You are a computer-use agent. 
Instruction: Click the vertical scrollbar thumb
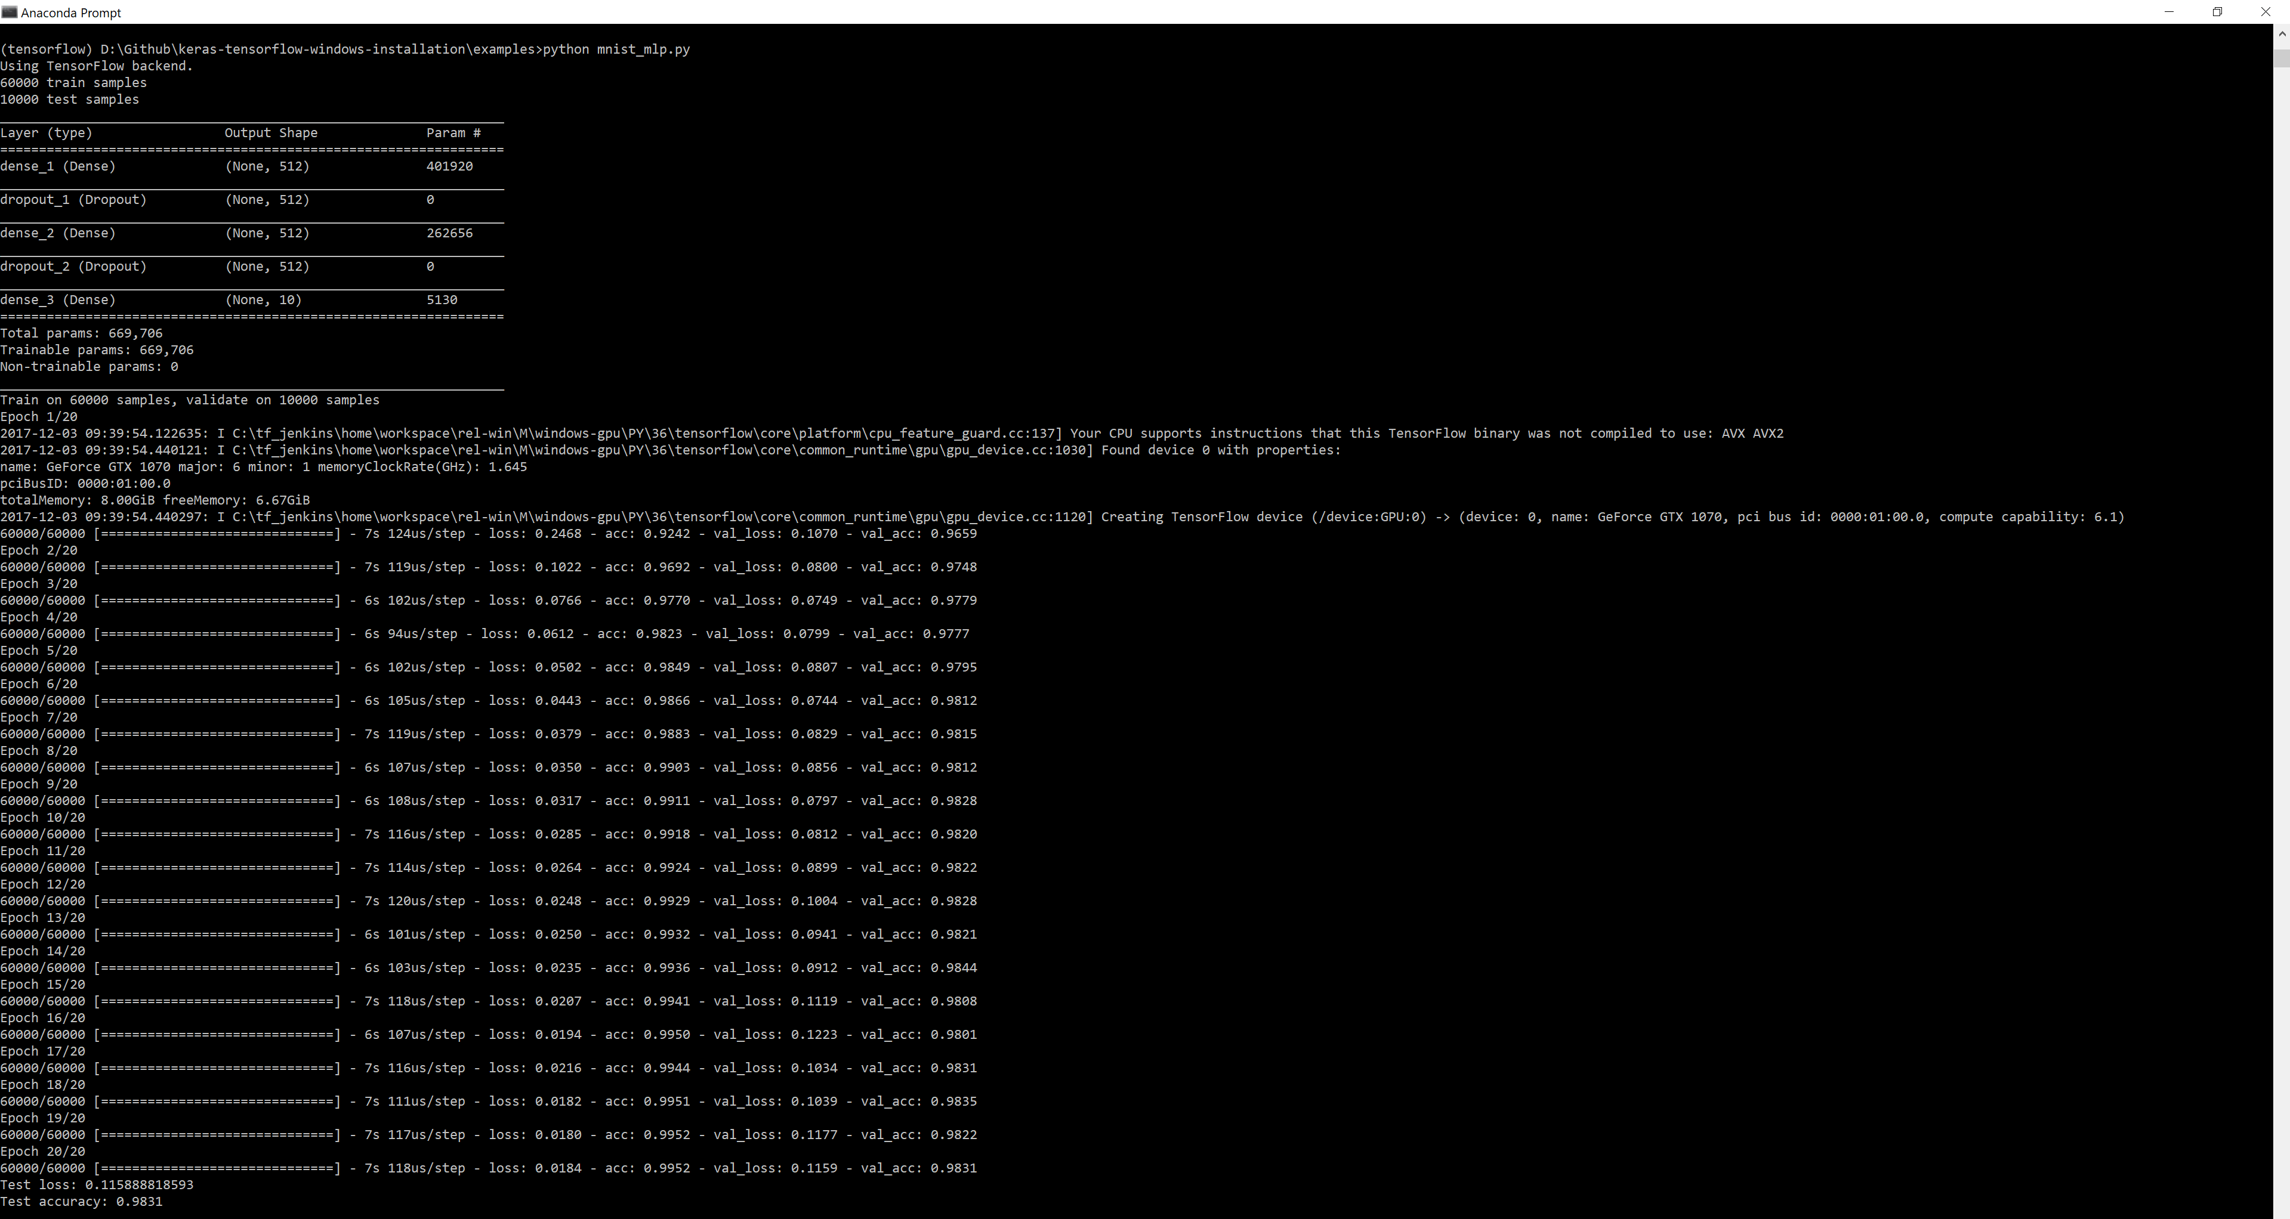2281,58
